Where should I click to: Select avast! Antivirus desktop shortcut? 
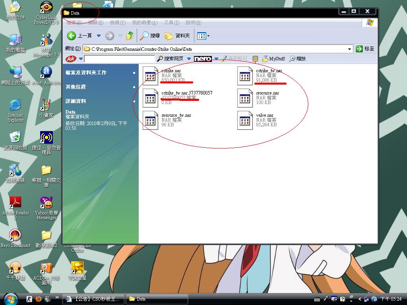point(46,75)
